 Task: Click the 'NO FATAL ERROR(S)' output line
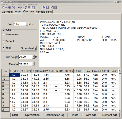53,49
